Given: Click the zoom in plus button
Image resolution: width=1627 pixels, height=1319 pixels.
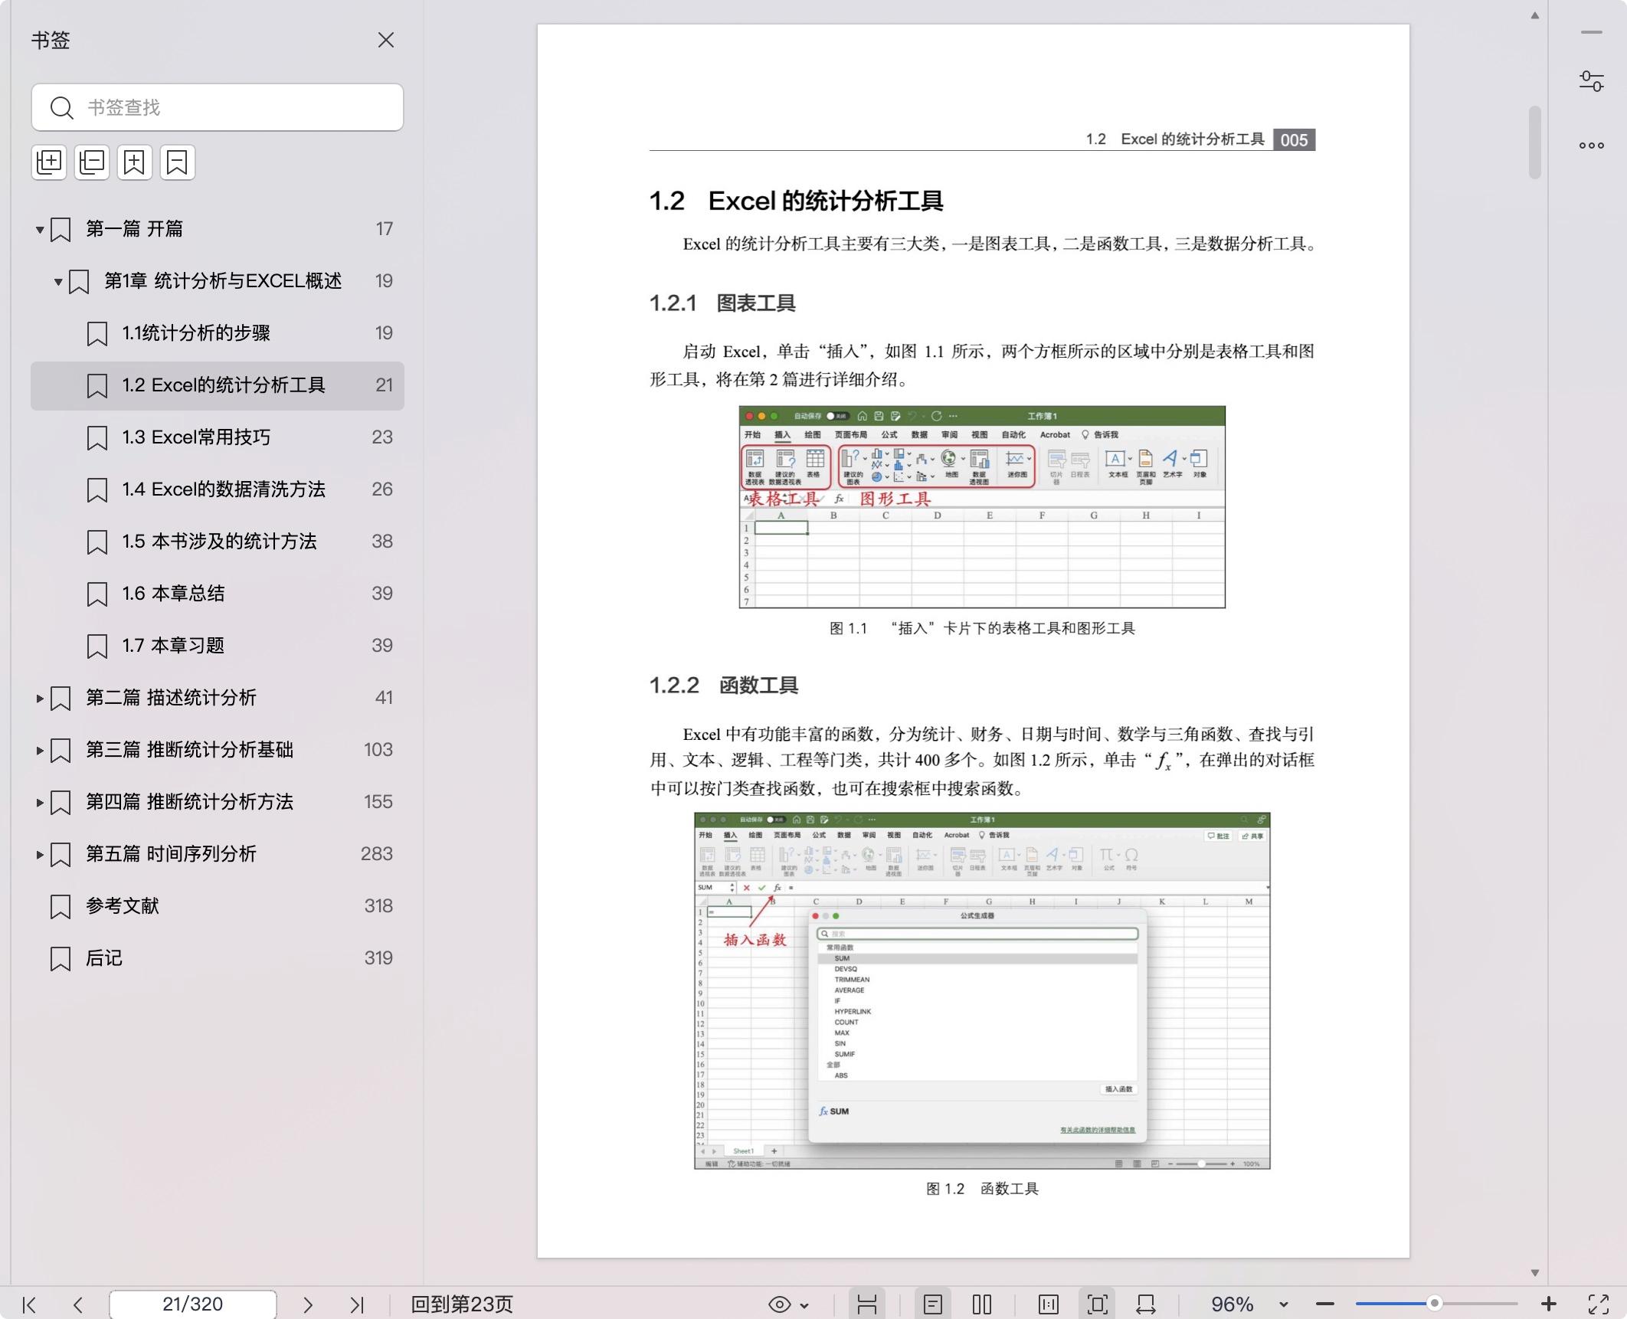Looking at the screenshot, I should (1549, 1303).
